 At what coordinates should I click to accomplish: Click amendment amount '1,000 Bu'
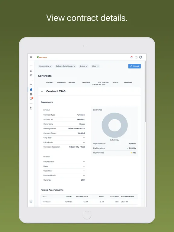click(69, 202)
